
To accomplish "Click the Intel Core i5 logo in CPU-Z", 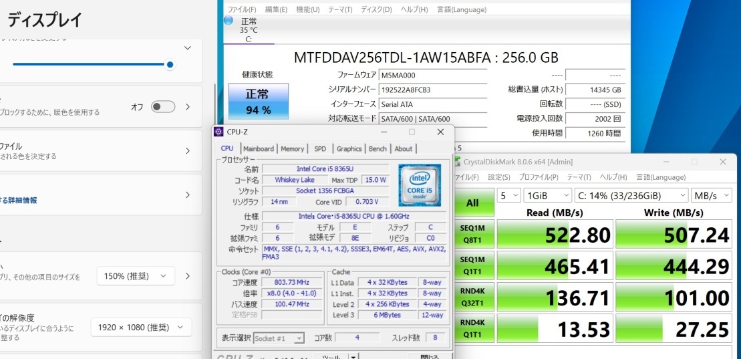I will pos(419,185).
